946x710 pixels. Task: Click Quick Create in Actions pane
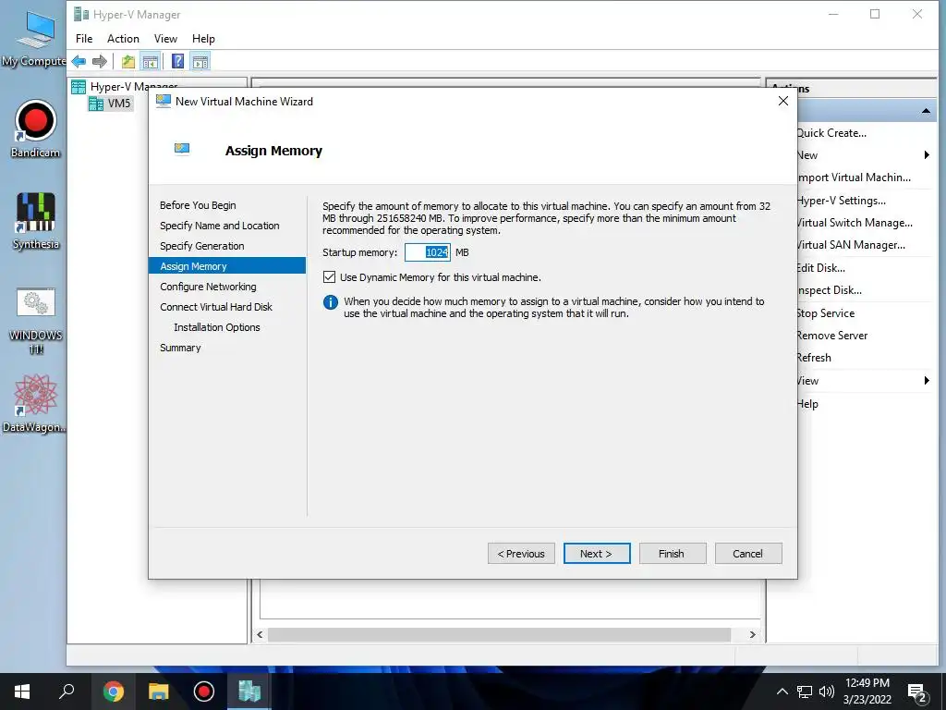tap(831, 133)
